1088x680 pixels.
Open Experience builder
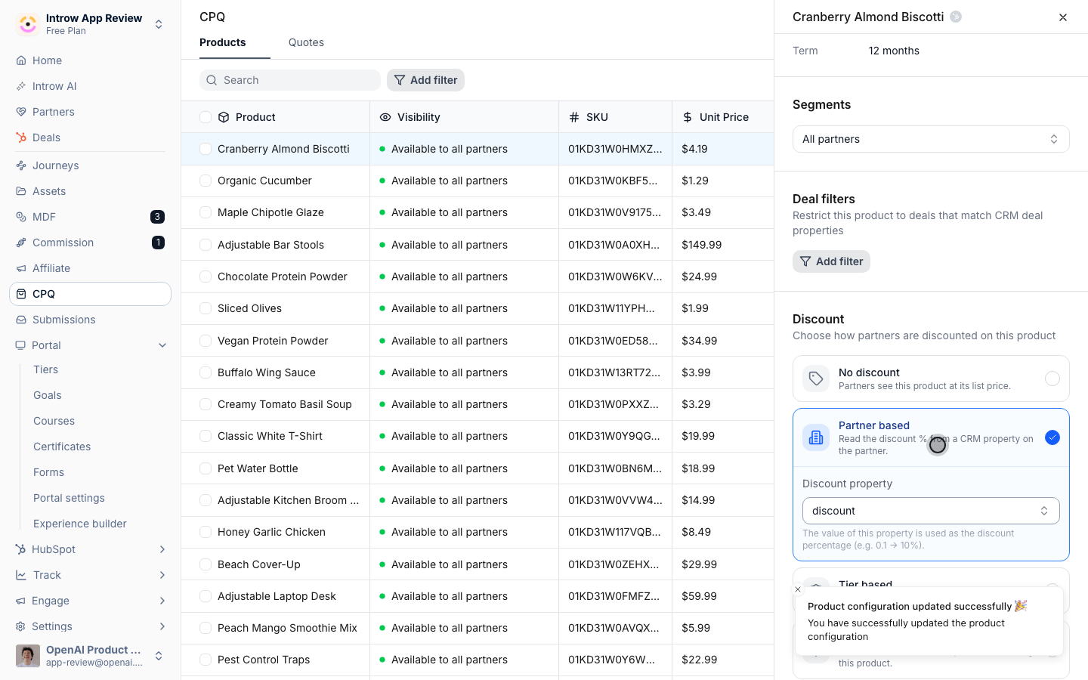tap(80, 524)
